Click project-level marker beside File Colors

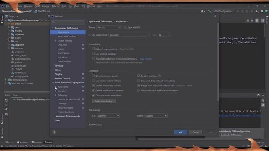[x=83, y=45]
